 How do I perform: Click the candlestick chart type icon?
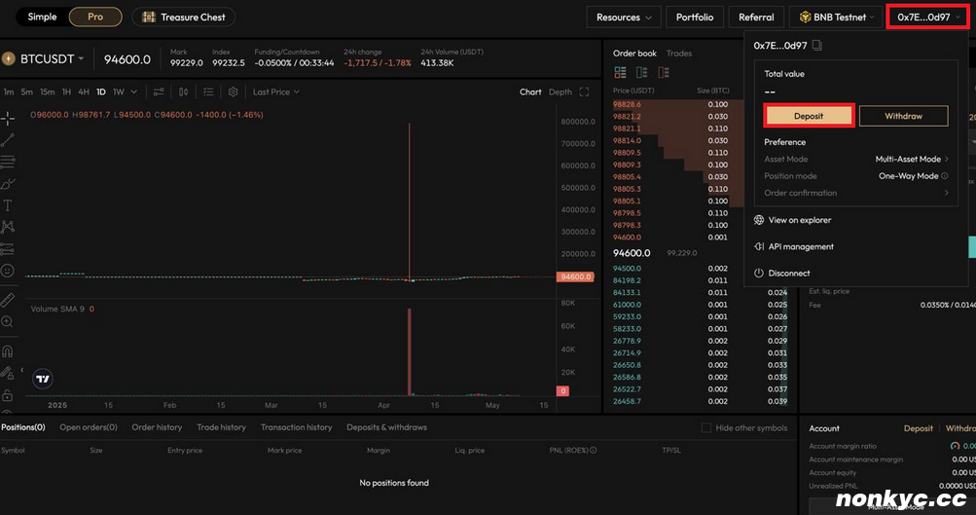click(x=184, y=92)
